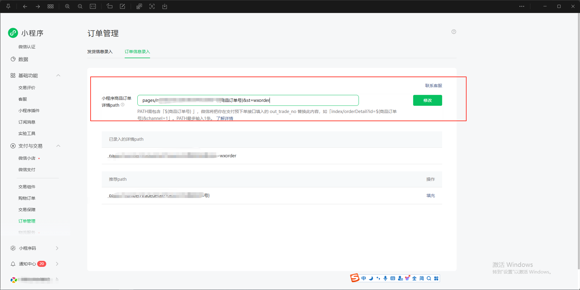Open the Sogou skin shirt icon

coord(407,278)
